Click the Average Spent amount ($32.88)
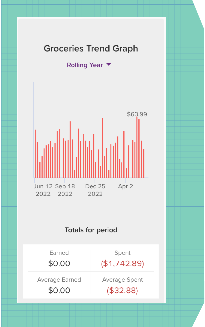 [x=123, y=290]
